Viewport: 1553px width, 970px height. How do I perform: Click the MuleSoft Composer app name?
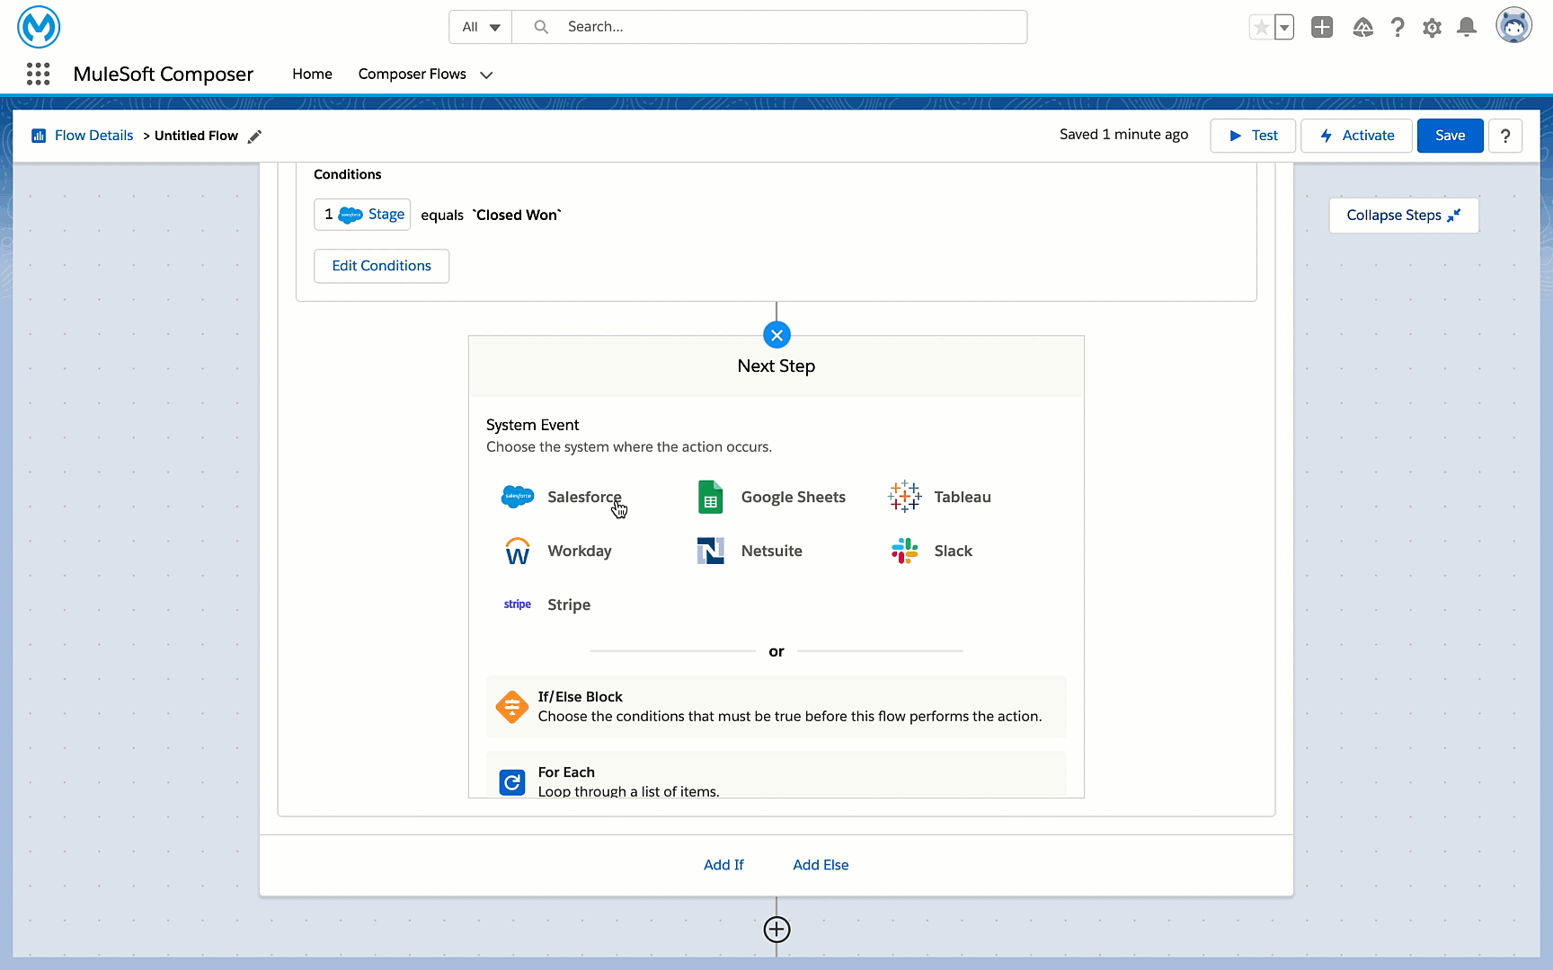click(164, 74)
